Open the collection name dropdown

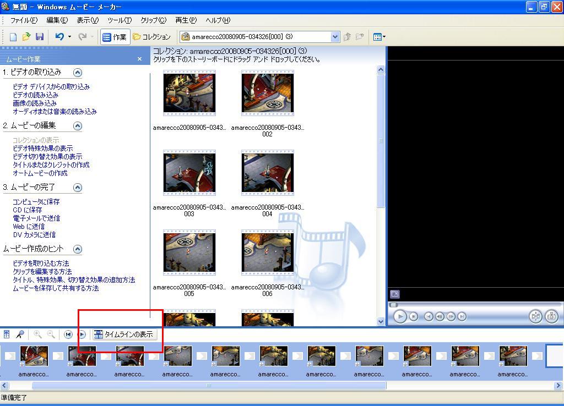pyautogui.click(x=335, y=37)
